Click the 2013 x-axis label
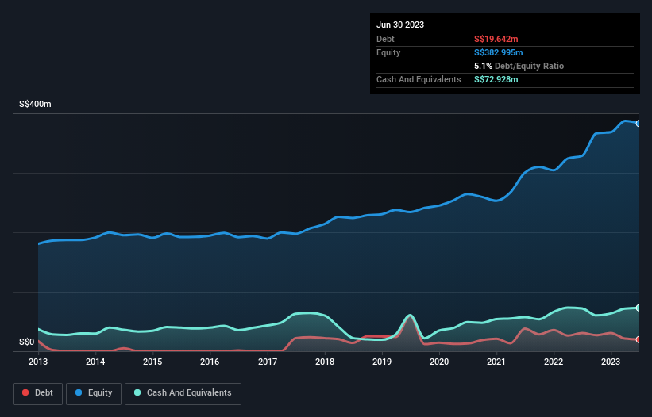 [38, 362]
